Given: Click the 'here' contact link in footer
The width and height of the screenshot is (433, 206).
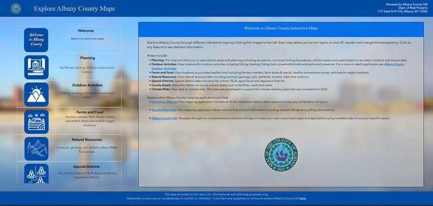Looking at the screenshot, I should coord(303,198).
